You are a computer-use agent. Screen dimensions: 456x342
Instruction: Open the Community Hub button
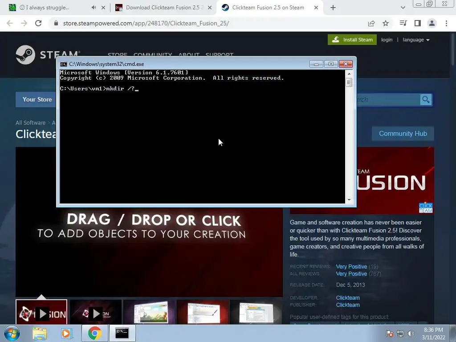403,134
